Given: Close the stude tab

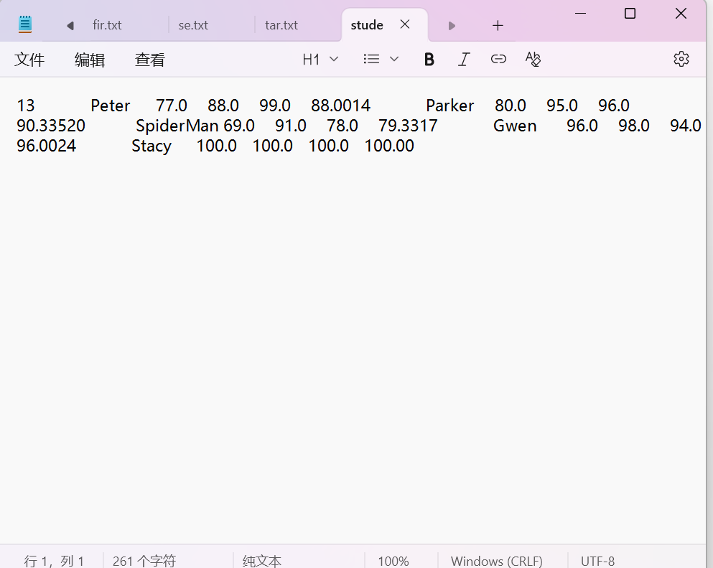Looking at the screenshot, I should tap(405, 24).
